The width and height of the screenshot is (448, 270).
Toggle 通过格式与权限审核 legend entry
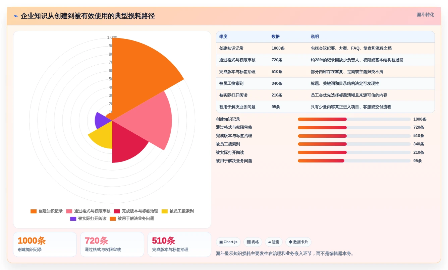(88, 211)
